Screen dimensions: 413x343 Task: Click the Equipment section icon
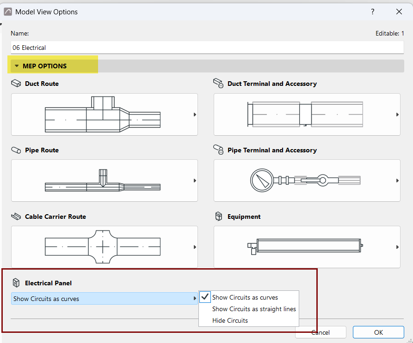pos(219,217)
